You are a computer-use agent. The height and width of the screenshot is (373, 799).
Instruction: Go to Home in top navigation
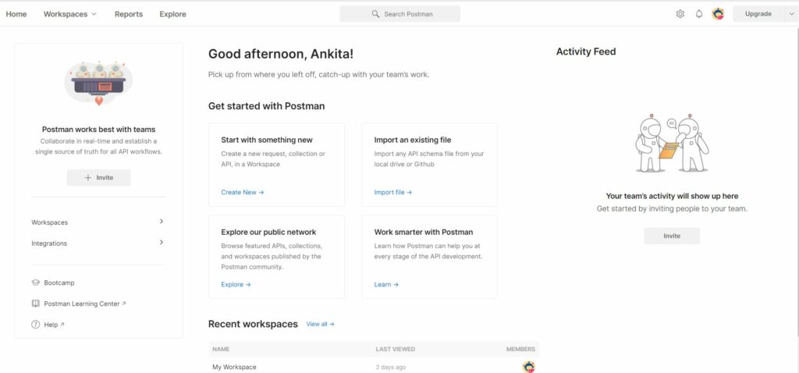16,14
